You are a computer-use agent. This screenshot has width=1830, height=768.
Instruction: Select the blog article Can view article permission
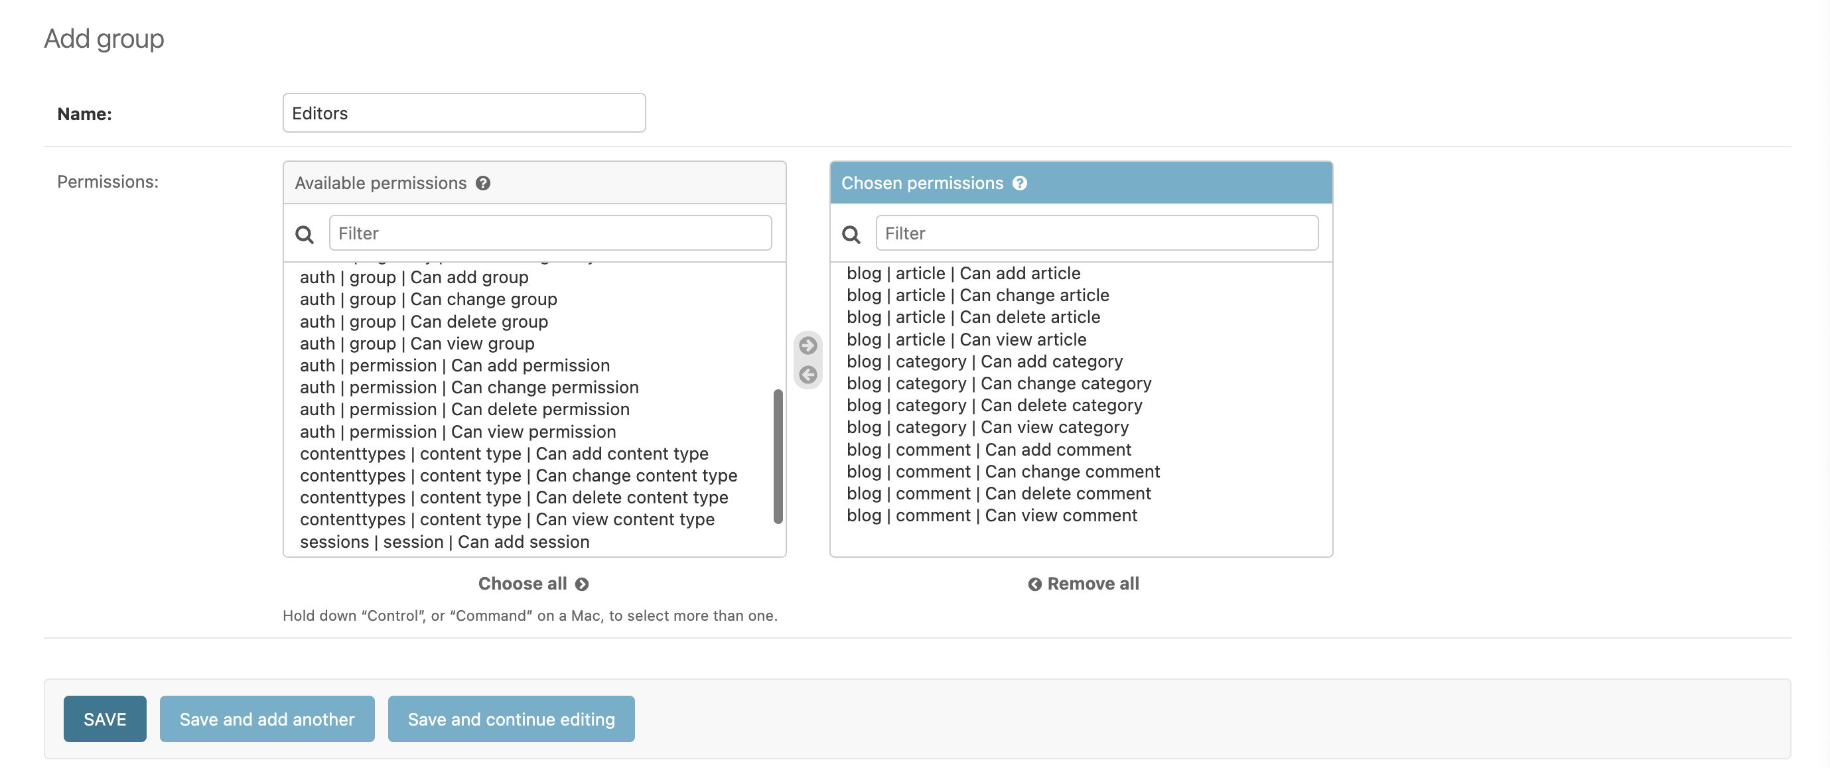966,340
